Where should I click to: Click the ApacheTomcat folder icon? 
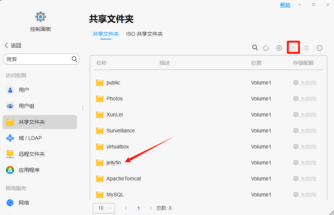(x=100, y=179)
